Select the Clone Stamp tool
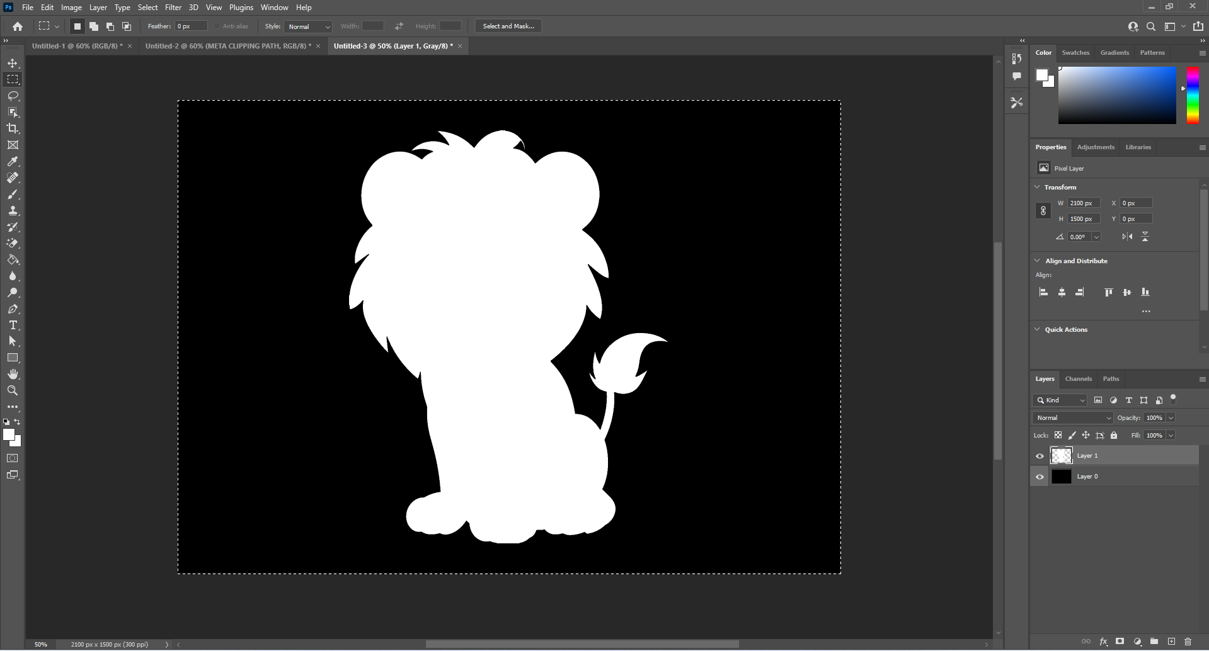Viewport: 1209px width, 651px height. (x=13, y=211)
